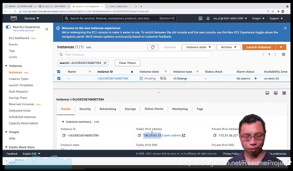Add an alarm with the plus icon
293x171 pixels.
tap(256, 79)
